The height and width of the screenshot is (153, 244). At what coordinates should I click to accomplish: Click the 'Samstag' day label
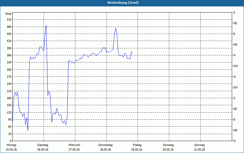168,145
